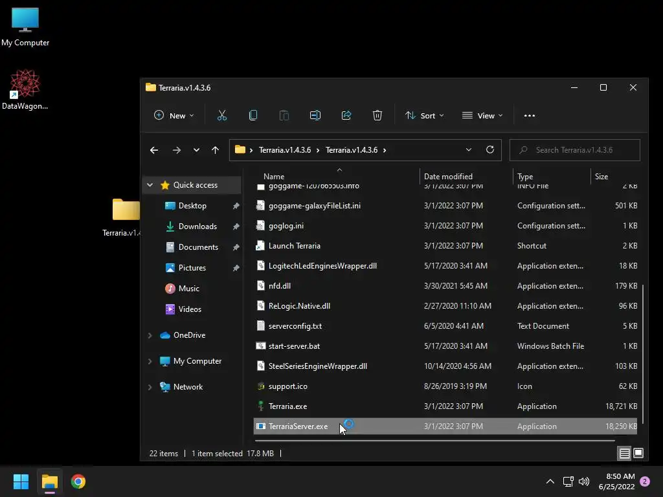Select the goggame-galaxyFileList.ini file

point(445,205)
